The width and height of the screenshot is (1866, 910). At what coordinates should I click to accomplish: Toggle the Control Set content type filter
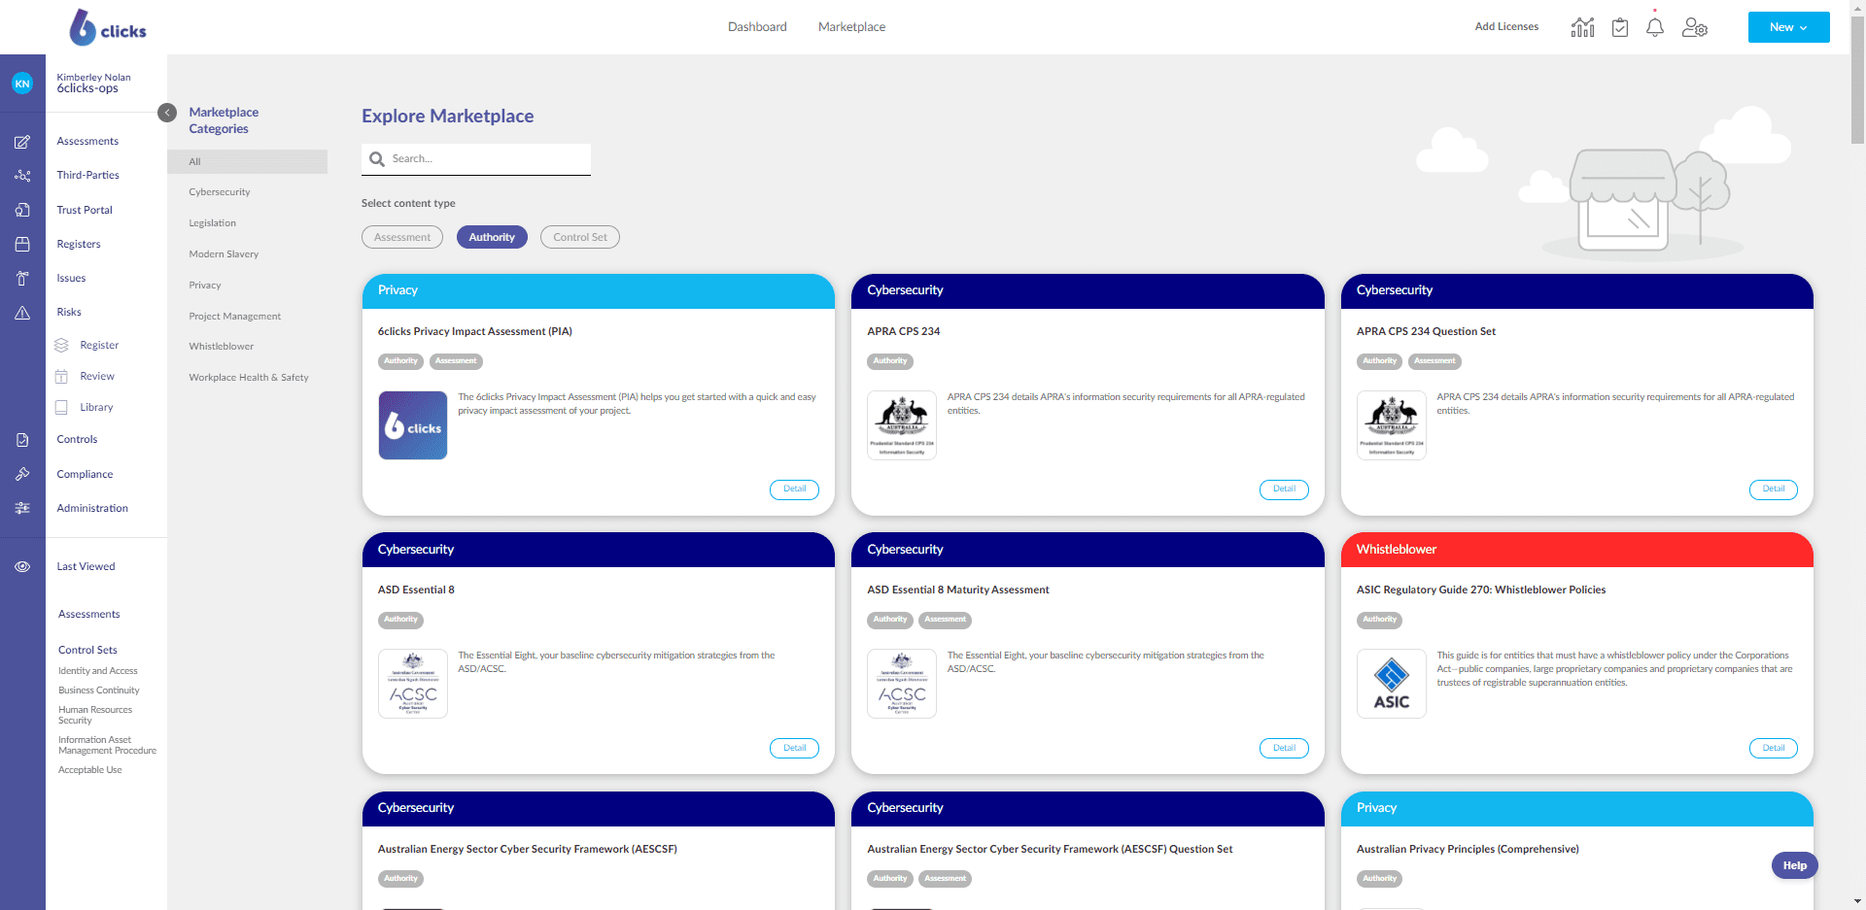(580, 237)
